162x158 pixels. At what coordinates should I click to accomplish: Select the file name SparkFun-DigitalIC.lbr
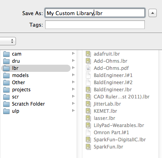120,140
